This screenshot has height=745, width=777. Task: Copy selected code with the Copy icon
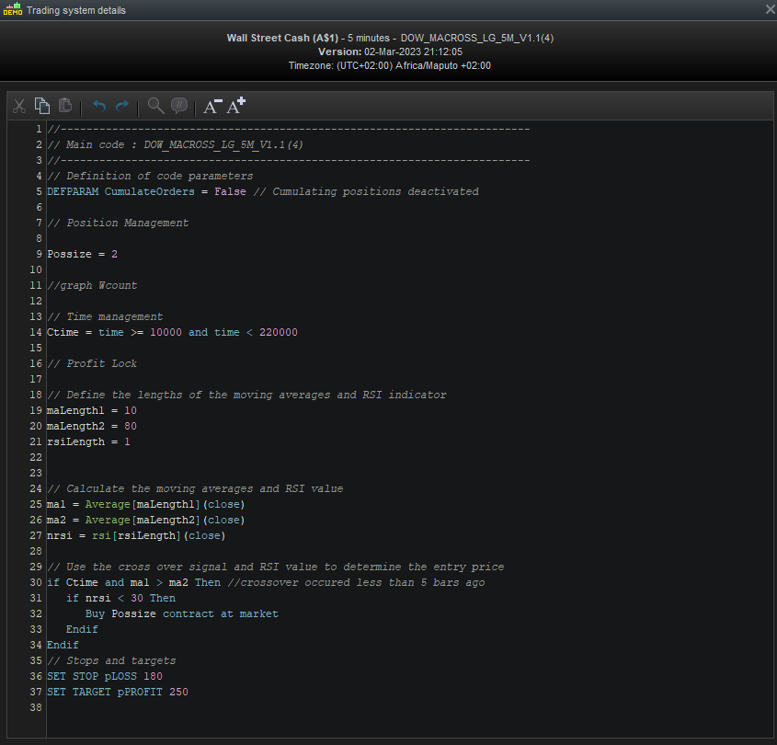42,106
